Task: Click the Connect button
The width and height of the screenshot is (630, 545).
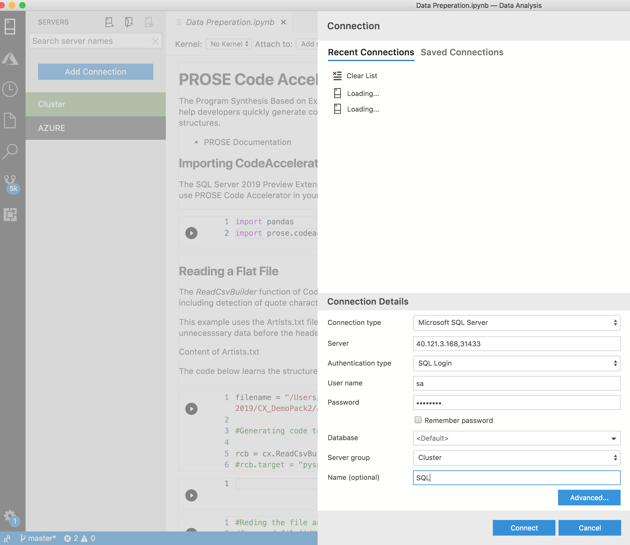Action: [x=524, y=528]
